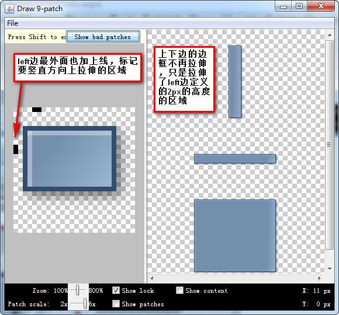Click the preview scroll left arrow
This screenshot has height=315, width=339.
coord(152,278)
